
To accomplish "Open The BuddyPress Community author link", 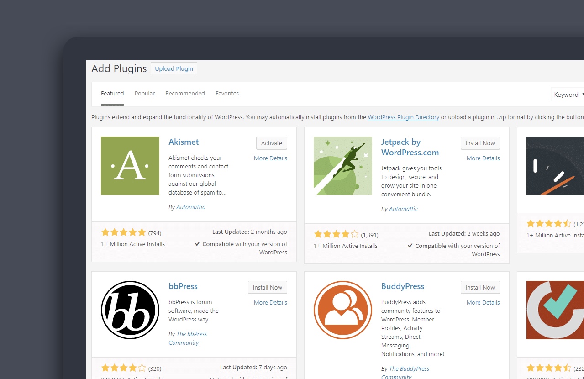I will pyautogui.click(x=405, y=373).
